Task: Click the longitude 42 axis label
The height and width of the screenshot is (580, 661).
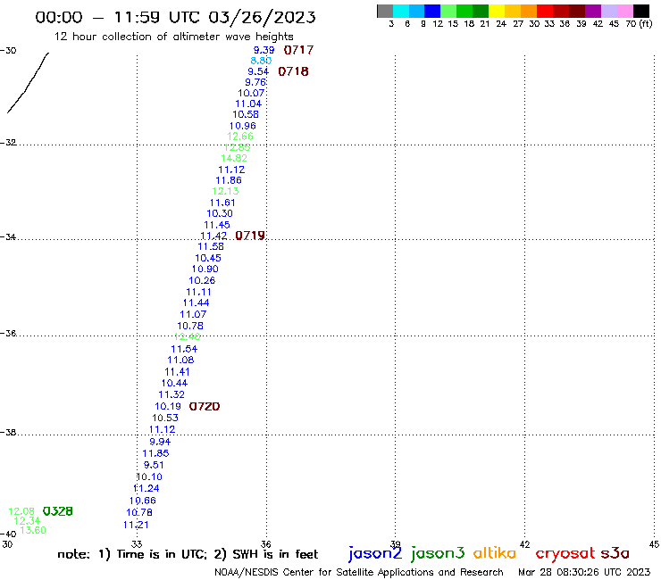Action: pyautogui.click(x=524, y=544)
